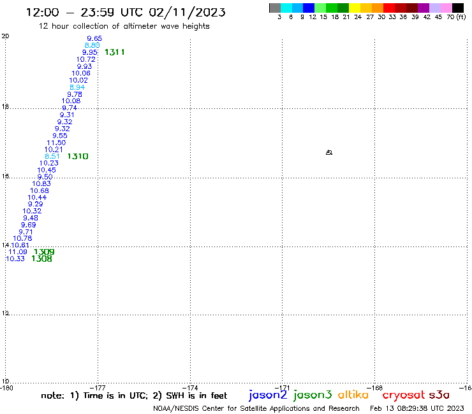Click the 9.74 wave height value
Image resolution: width=472 pixels, height=414 pixels.
pyautogui.click(x=70, y=108)
